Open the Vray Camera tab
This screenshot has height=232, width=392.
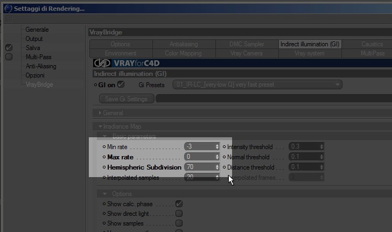pos(247,53)
